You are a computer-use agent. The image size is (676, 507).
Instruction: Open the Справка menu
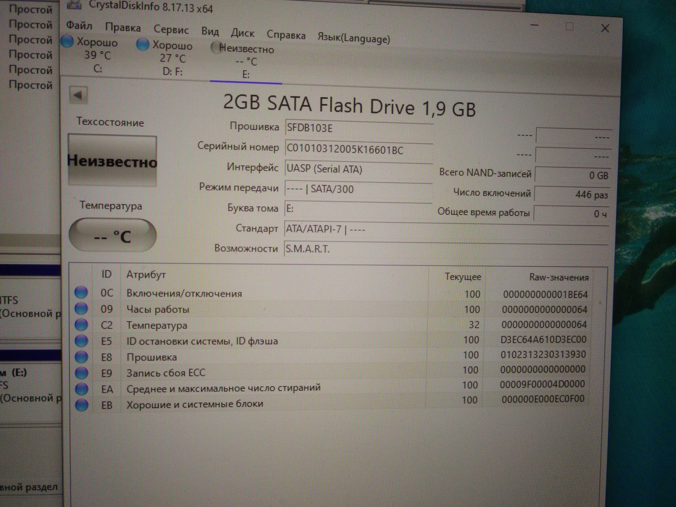286,35
